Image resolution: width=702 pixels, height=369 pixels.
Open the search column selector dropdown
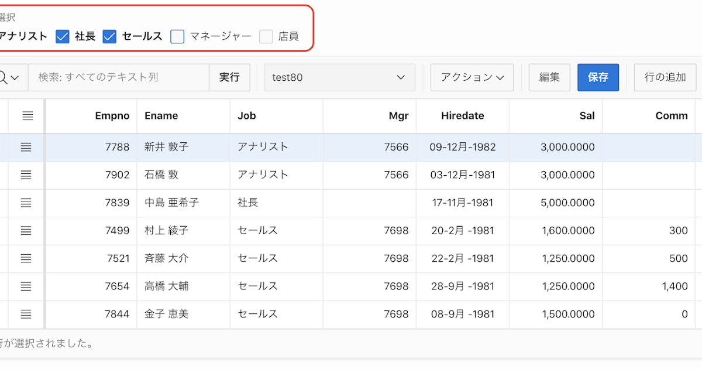(x=15, y=77)
